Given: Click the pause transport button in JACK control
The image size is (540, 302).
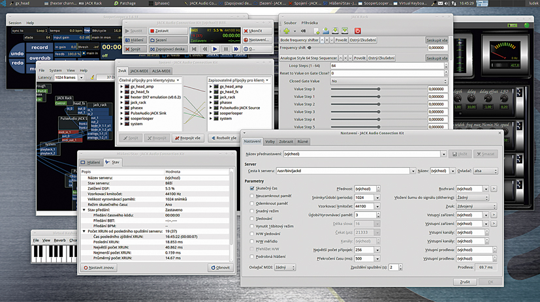Looking at the screenshot, I should (226, 49).
